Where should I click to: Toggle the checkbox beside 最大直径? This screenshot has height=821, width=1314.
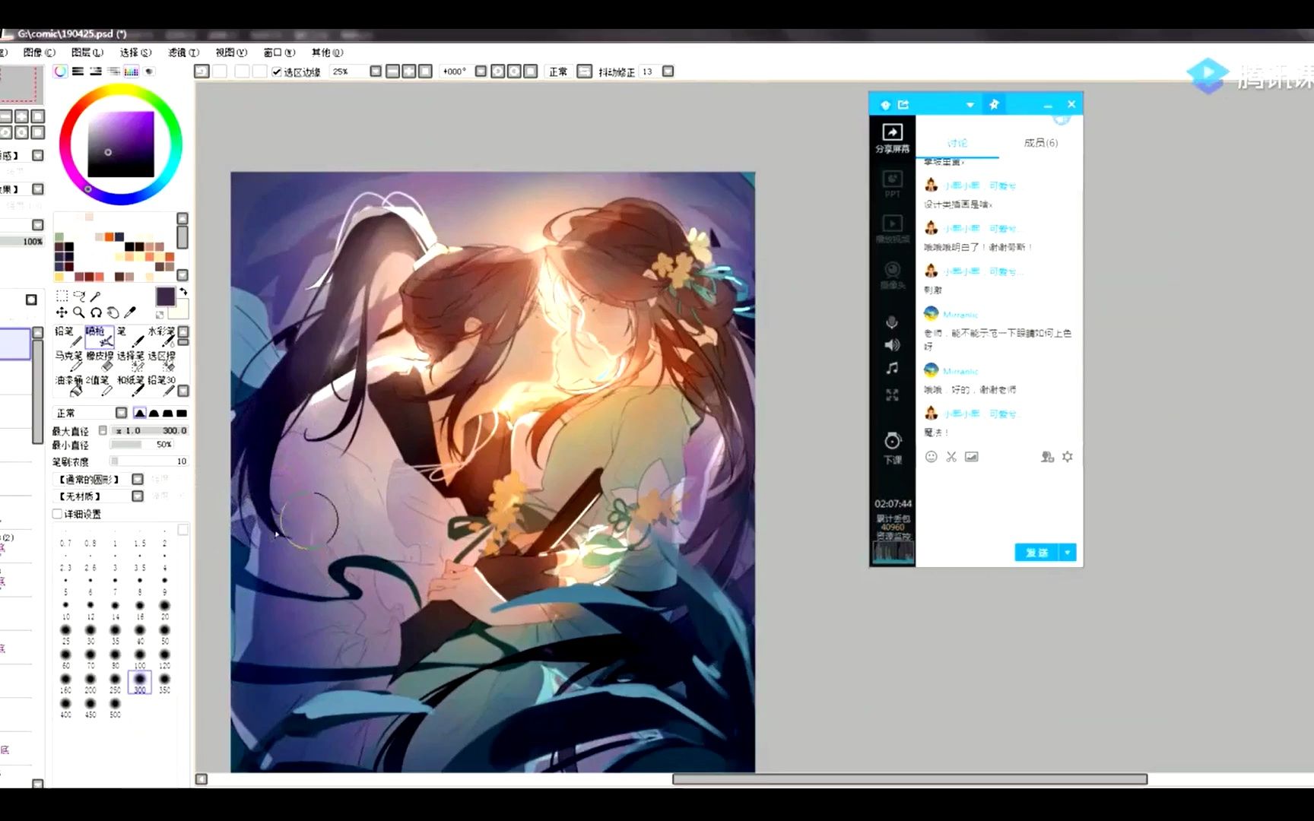tap(103, 430)
